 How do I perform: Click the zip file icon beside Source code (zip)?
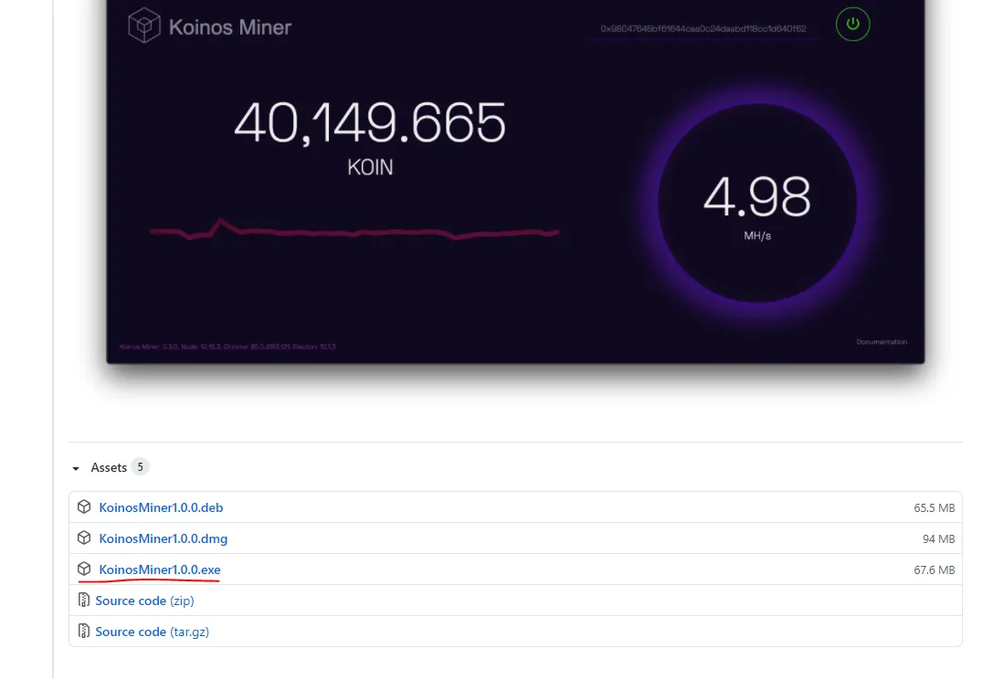pos(83,601)
